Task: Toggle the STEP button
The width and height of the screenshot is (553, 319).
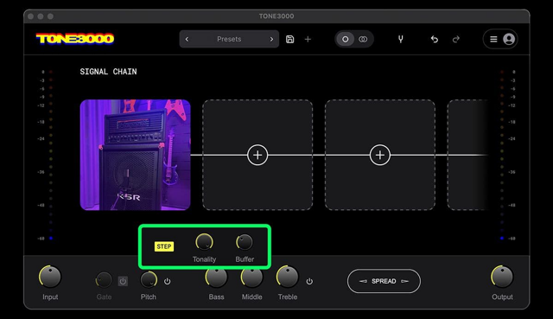Action: coord(164,246)
